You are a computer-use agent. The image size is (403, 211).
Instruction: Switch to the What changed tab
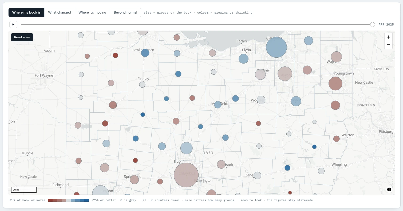(60, 12)
